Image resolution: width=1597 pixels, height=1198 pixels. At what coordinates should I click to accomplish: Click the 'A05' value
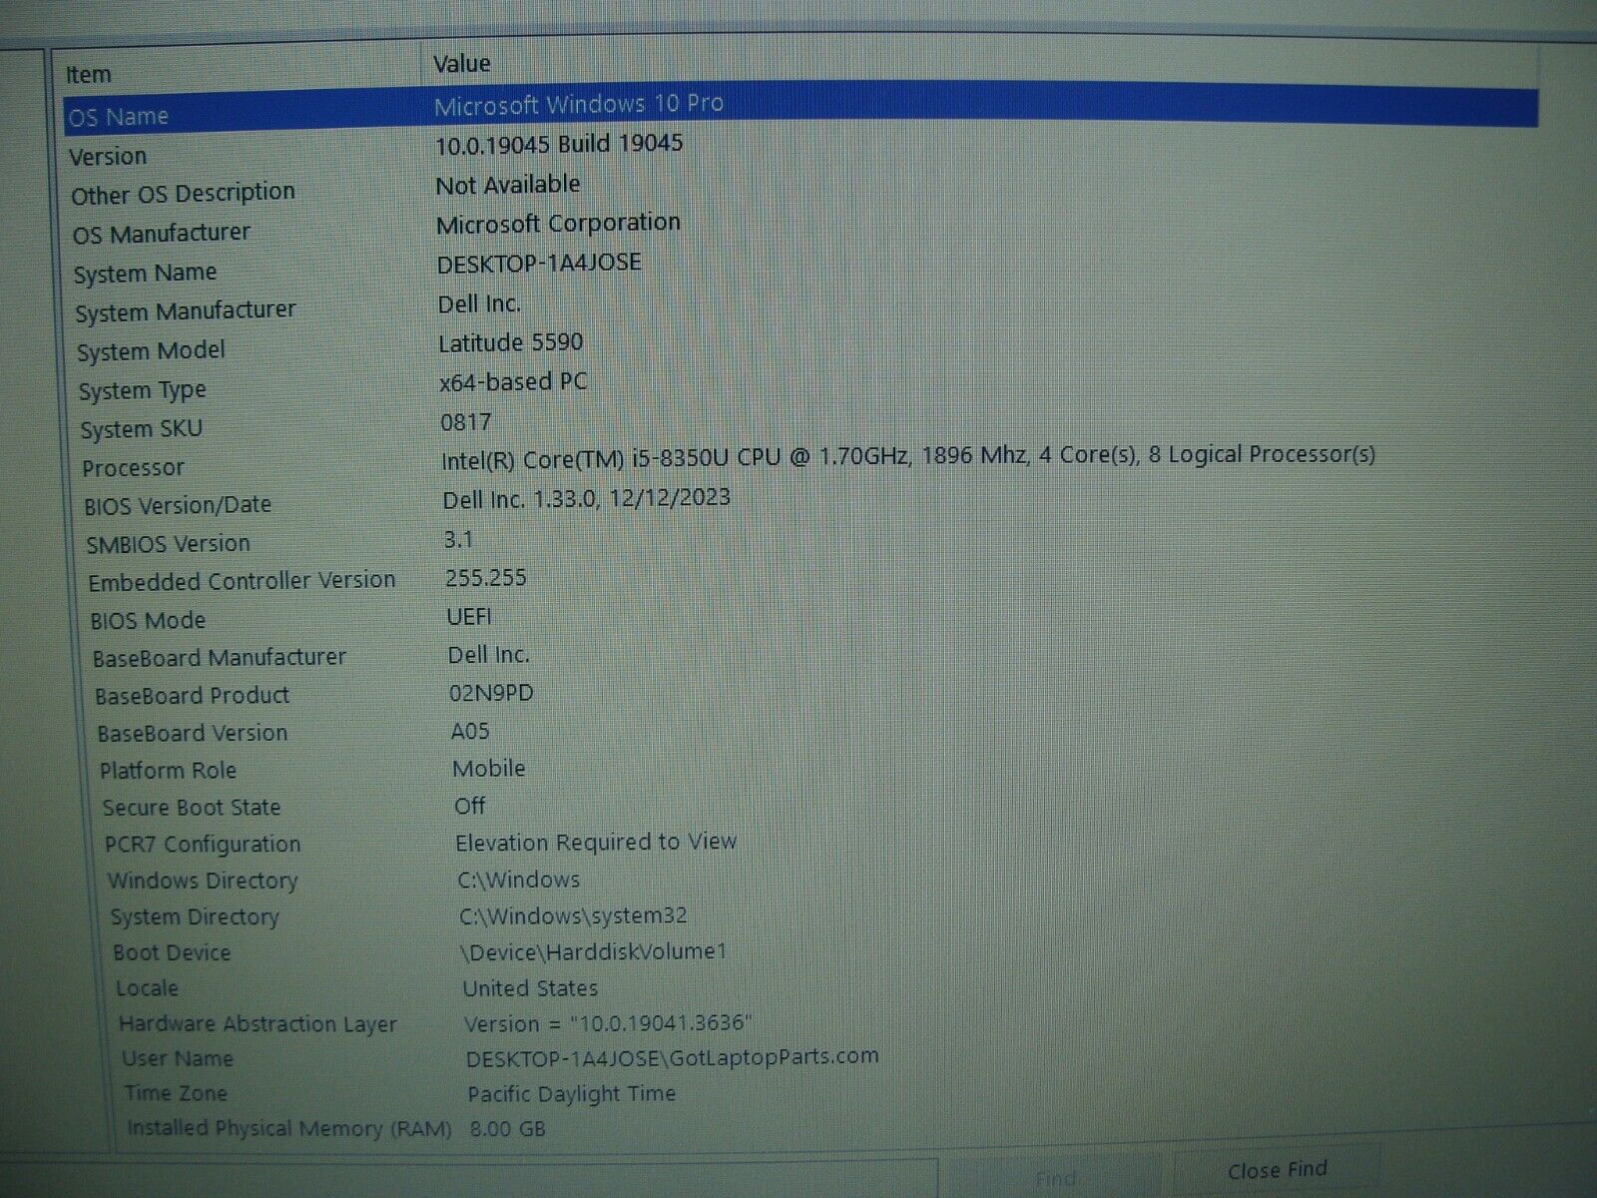tap(470, 731)
